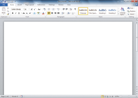Switch to the Mailings tab
This screenshot has width=138, height=98.
(x=52, y=5)
